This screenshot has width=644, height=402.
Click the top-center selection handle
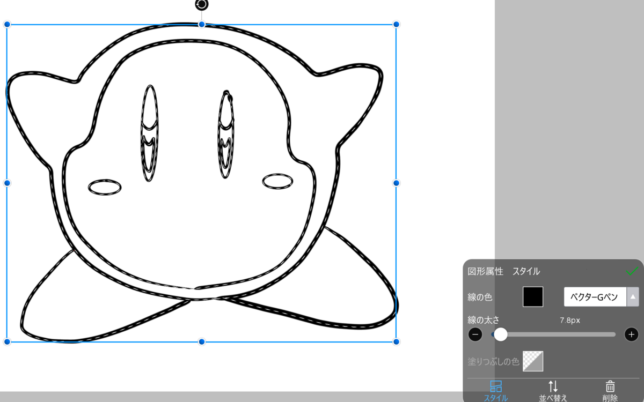click(x=202, y=24)
